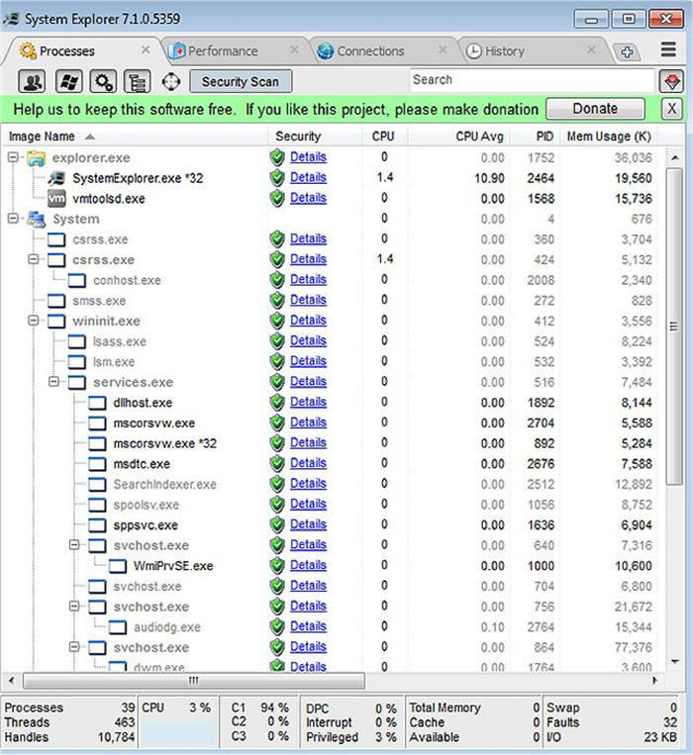Collapse the services.exe tree node
The image size is (693, 755).
tap(53, 382)
